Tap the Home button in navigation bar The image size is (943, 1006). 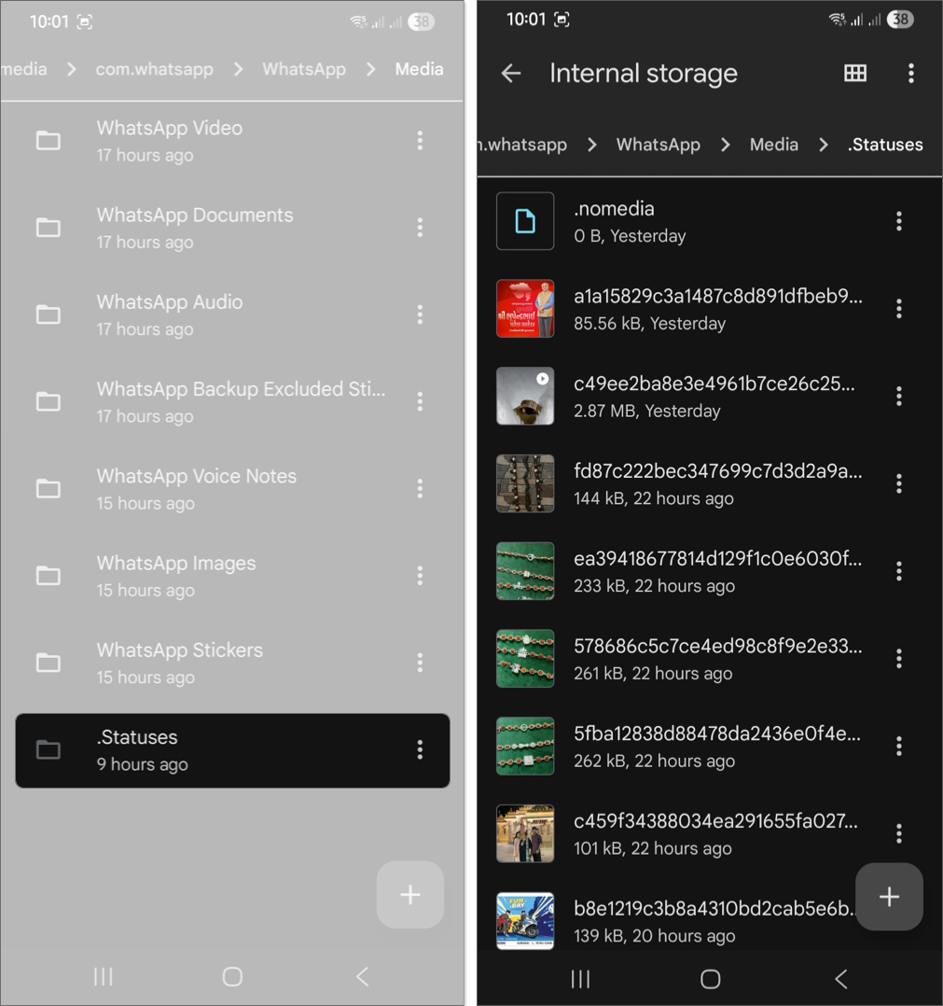(x=710, y=979)
